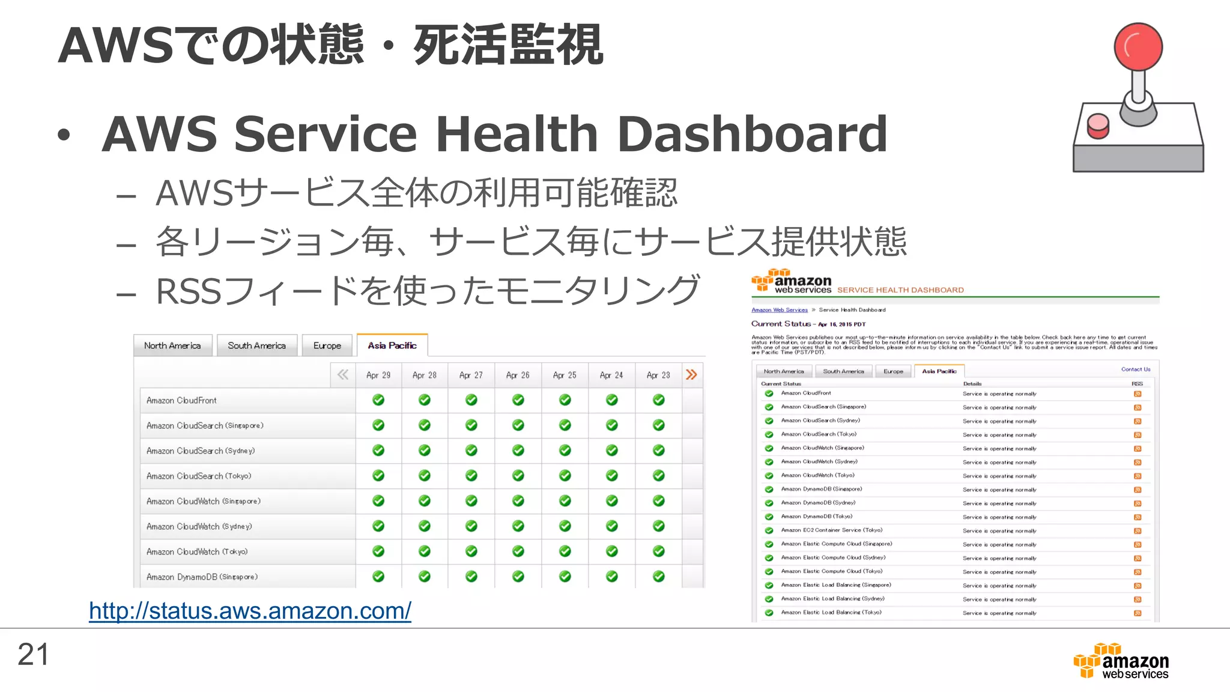Switch to South America tab in status history table
Image resolution: width=1230 pixels, height=692 pixels.
click(257, 345)
